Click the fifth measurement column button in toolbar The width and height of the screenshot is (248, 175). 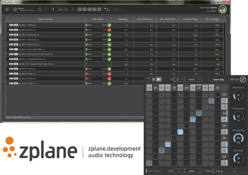click(99, 9)
